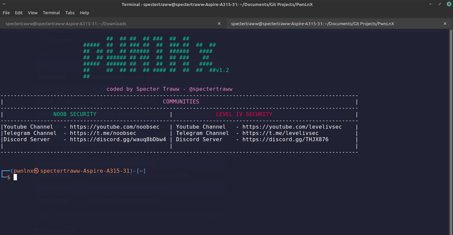The height and width of the screenshot is (235, 453).
Task: Close the Downloads terminal tab
Action: point(219,24)
